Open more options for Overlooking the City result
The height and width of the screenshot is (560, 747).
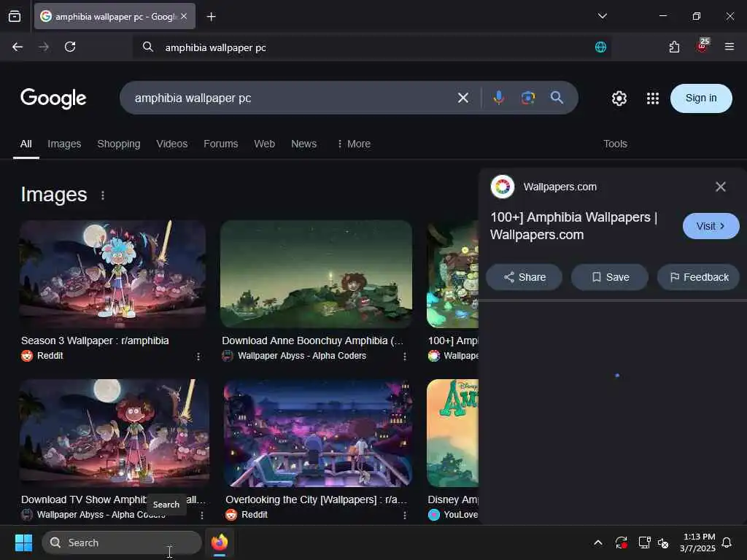[404, 516]
